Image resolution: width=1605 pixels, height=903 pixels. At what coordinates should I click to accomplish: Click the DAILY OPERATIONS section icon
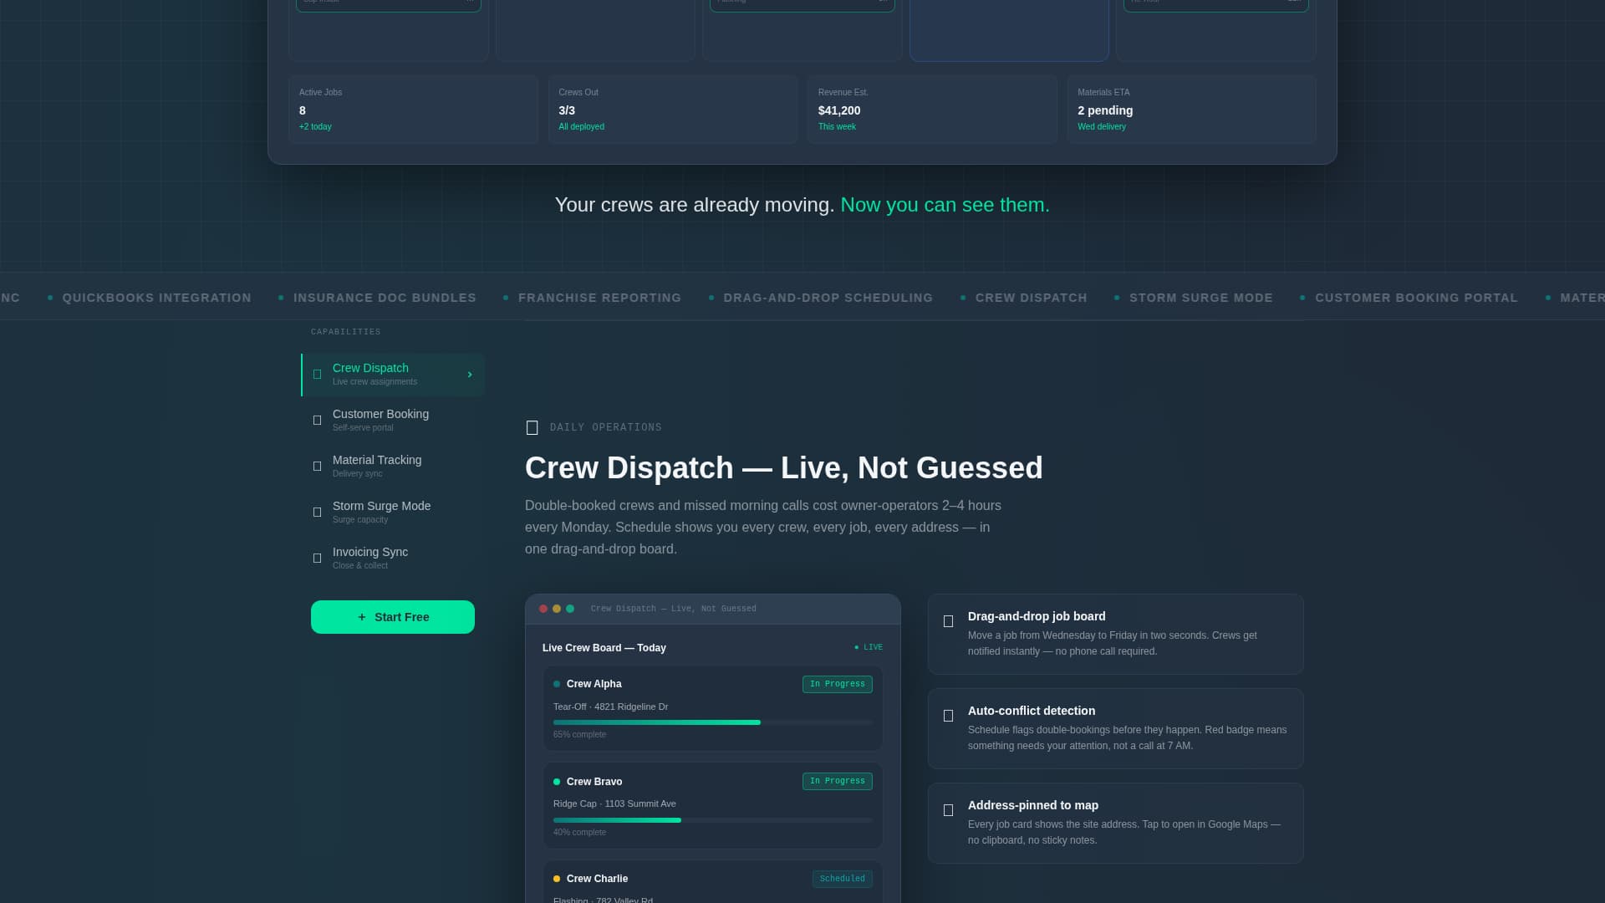532,427
